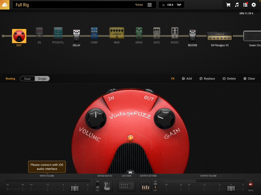Open the preset list with notification dot
The image size is (261, 195).
pos(245,5)
